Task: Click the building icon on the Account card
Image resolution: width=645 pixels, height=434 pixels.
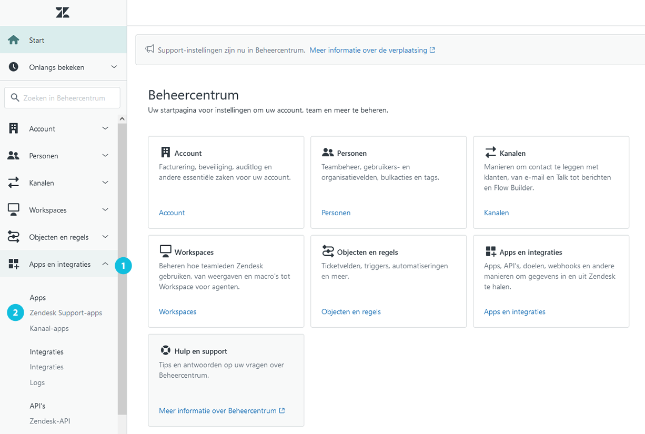Action: (x=165, y=153)
